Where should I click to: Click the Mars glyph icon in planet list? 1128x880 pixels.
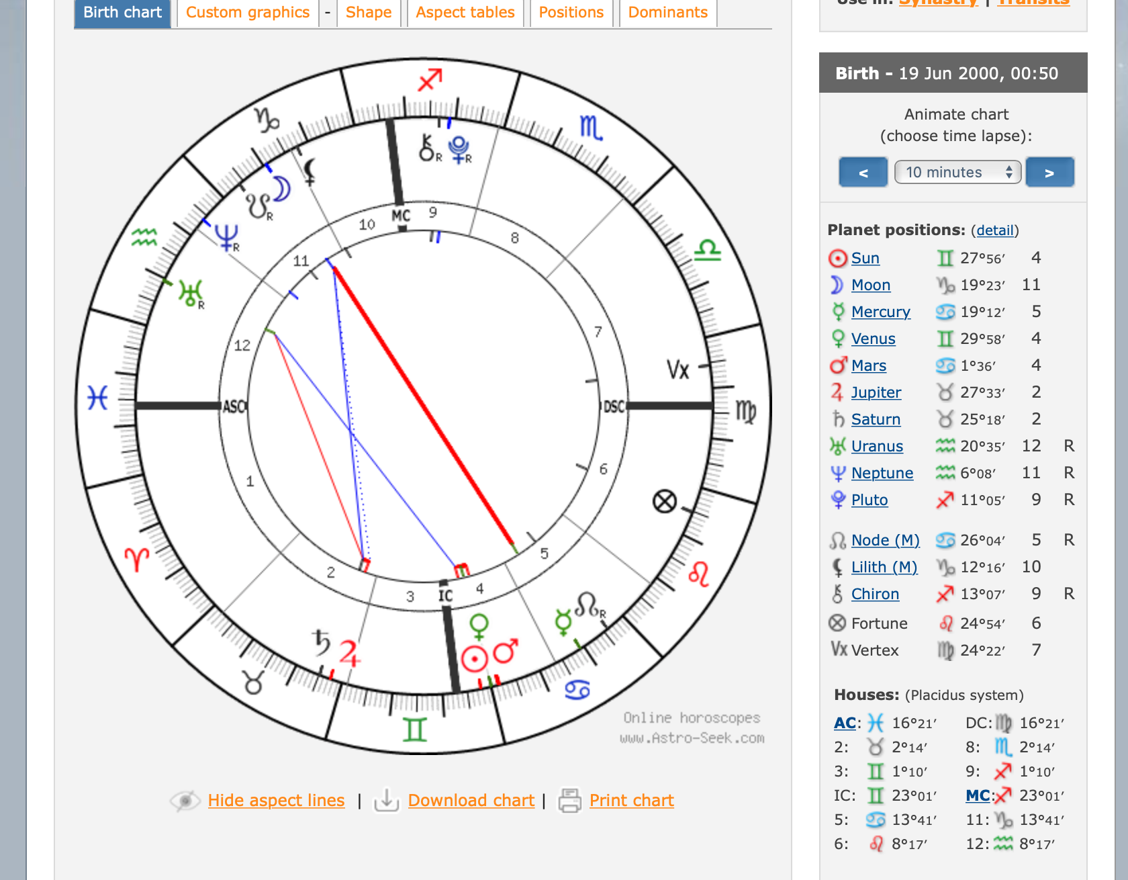[x=837, y=365]
